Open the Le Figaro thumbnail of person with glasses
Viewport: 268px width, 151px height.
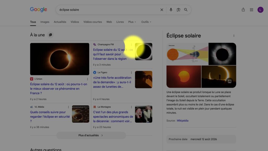click(x=144, y=80)
